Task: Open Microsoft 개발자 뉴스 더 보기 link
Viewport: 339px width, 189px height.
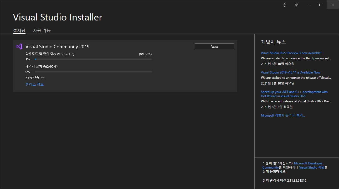Action: (283, 115)
